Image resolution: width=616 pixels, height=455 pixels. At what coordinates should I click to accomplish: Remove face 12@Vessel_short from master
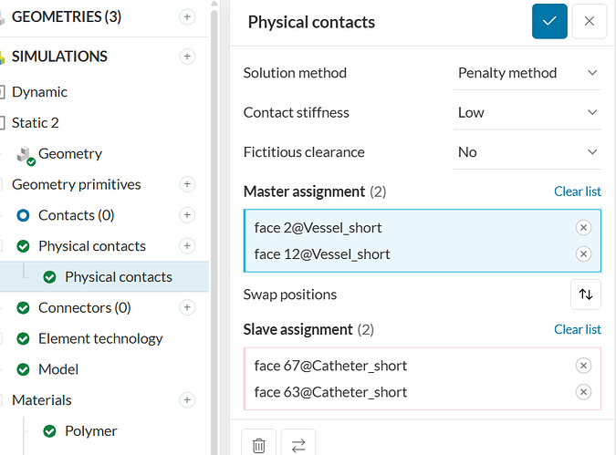584,254
